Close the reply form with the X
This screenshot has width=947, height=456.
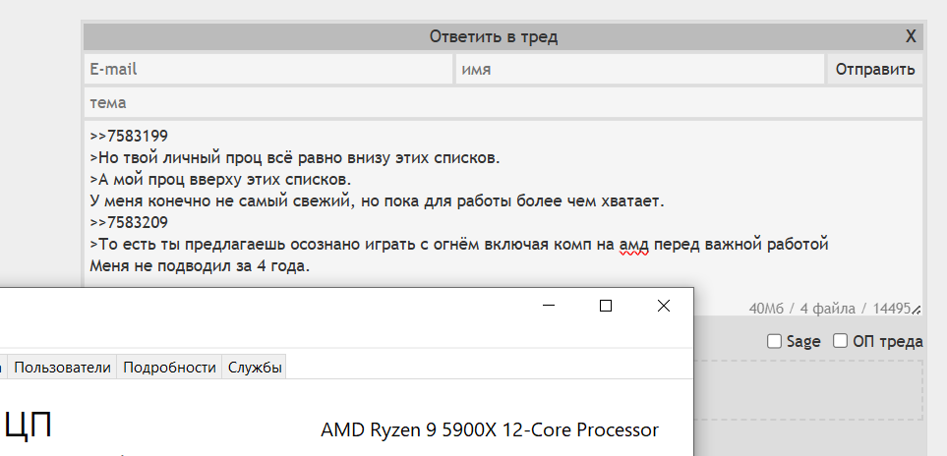(x=911, y=36)
